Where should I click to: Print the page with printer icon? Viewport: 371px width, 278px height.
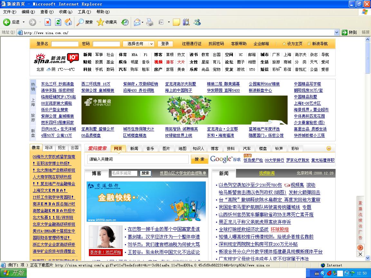[149, 22]
